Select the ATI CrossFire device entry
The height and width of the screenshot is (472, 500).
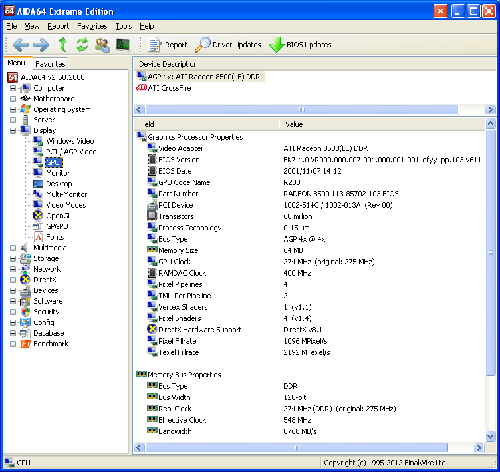pos(164,88)
